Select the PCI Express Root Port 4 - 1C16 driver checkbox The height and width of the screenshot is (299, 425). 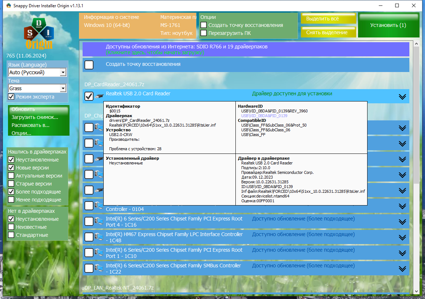pyautogui.click(x=89, y=222)
